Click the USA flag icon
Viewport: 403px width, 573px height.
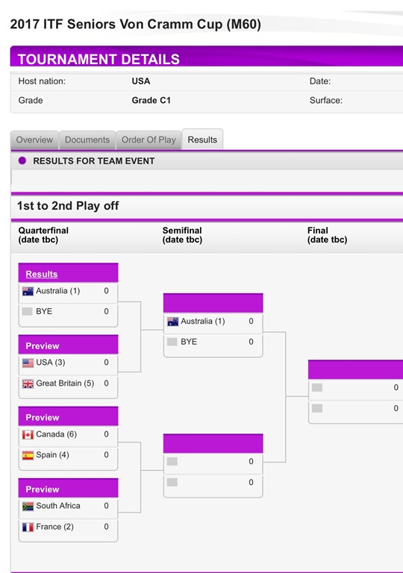[x=28, y=363]
